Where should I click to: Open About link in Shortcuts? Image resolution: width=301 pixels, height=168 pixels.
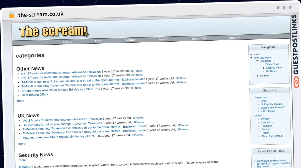click(258, 116)
